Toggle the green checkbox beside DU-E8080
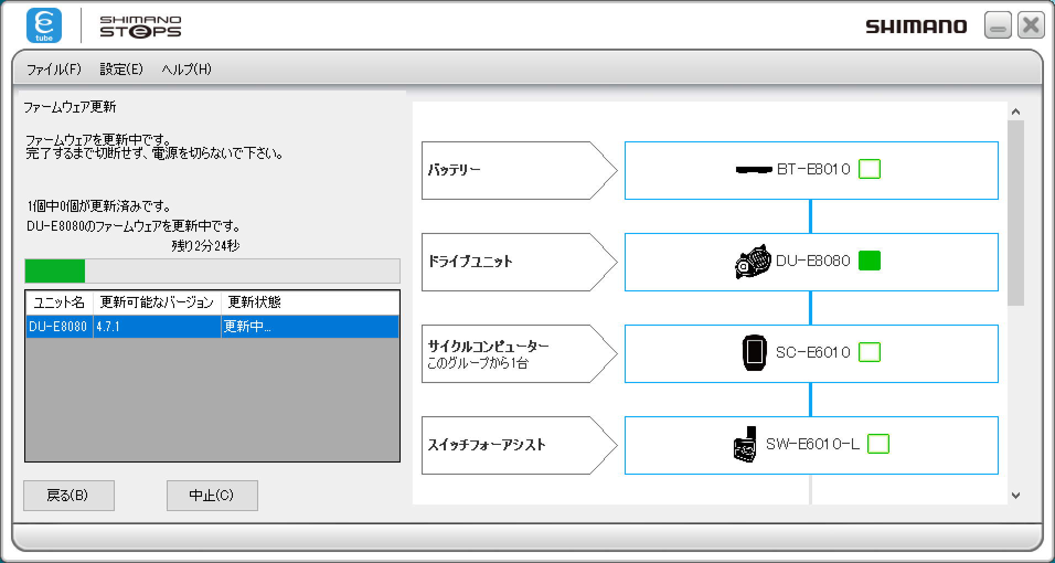This screenshot has width=1055, height=563. tap(869, 261)
